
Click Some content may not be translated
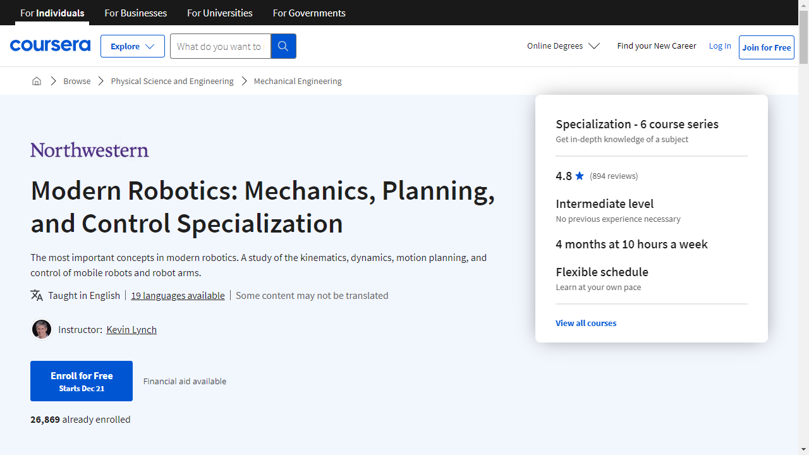point(312,295)
